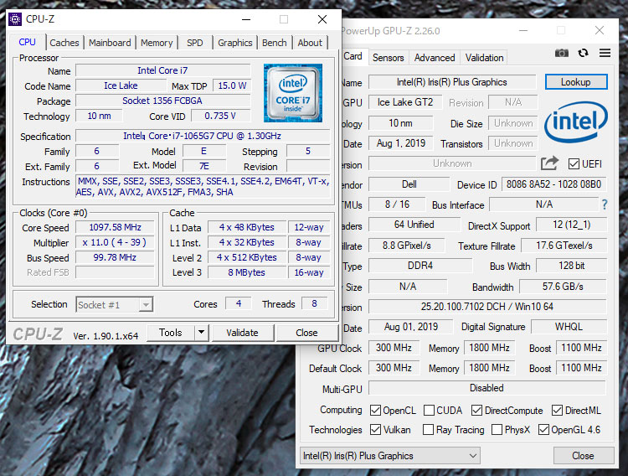This screenshot has height=476, width=628.
Task: Click the driver version 25.20.100.7102 field
Action: tap(487, 307)
